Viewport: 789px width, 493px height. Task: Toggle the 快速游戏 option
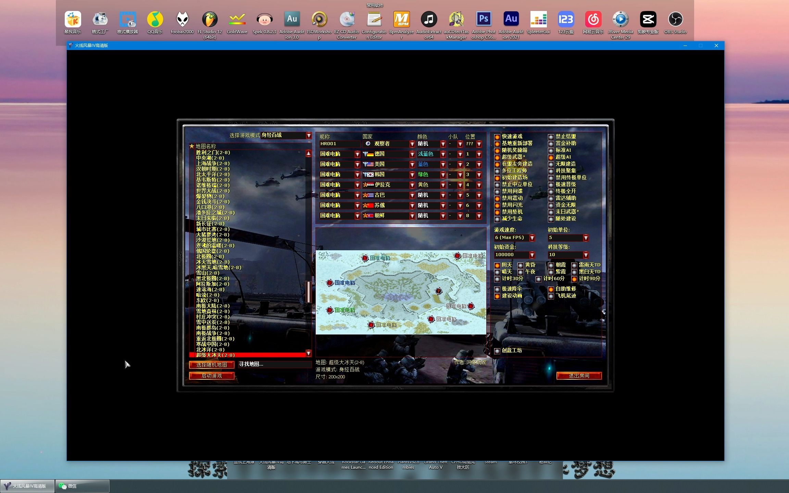[x=497, y=137]
